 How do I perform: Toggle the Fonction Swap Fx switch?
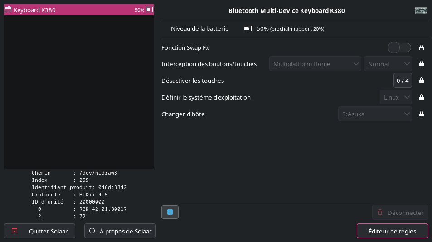click(x=399, y=47)
